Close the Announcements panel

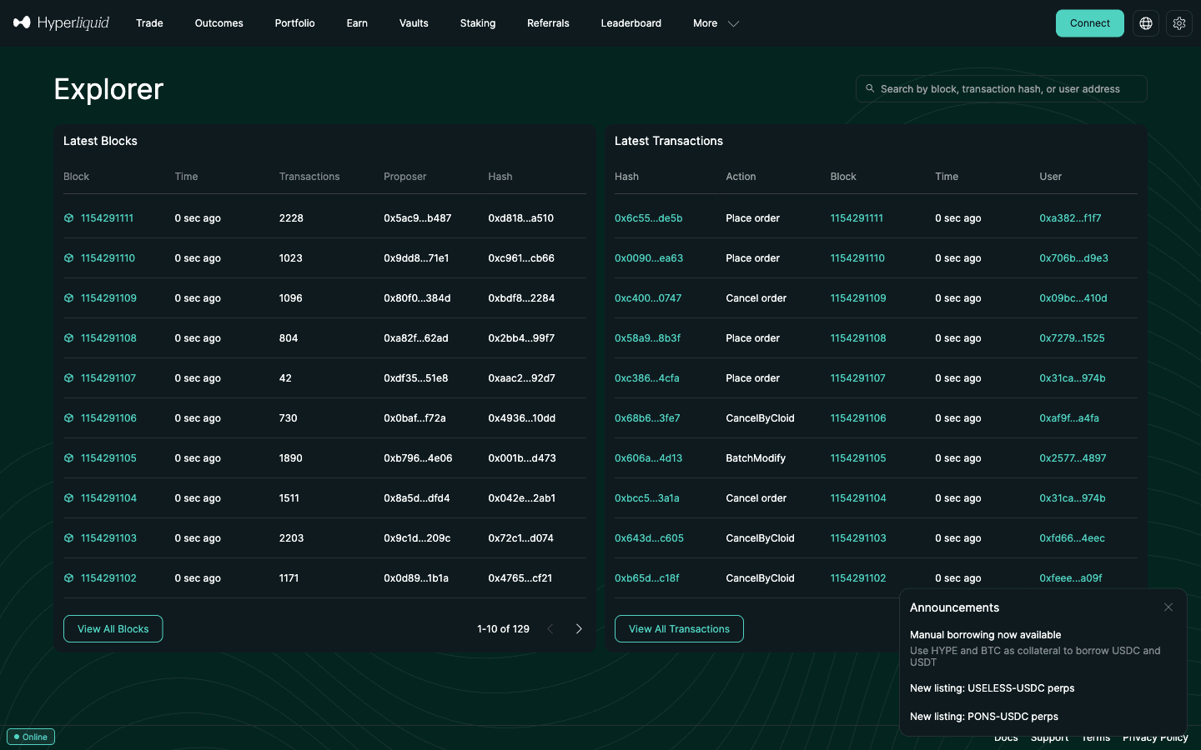(1168, 607)
